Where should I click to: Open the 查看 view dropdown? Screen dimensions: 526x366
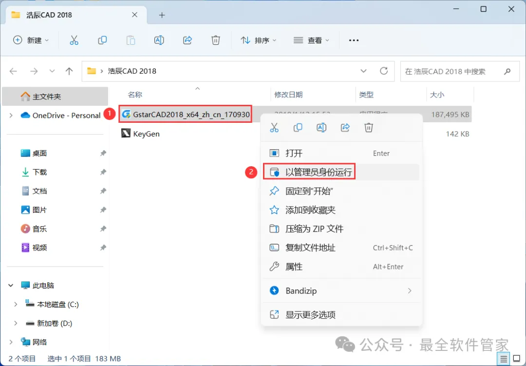(x=311, y=40)
